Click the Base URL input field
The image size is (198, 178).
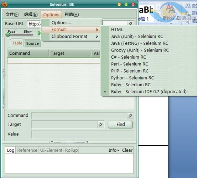pyautogui.click(x=34, y=24)
